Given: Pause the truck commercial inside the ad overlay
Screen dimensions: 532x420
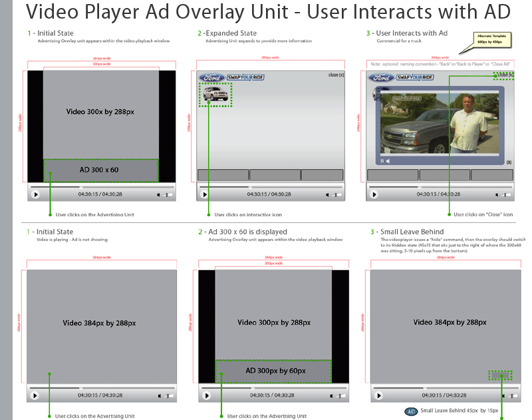Looking at the screenshot, I should pos(382,161).
